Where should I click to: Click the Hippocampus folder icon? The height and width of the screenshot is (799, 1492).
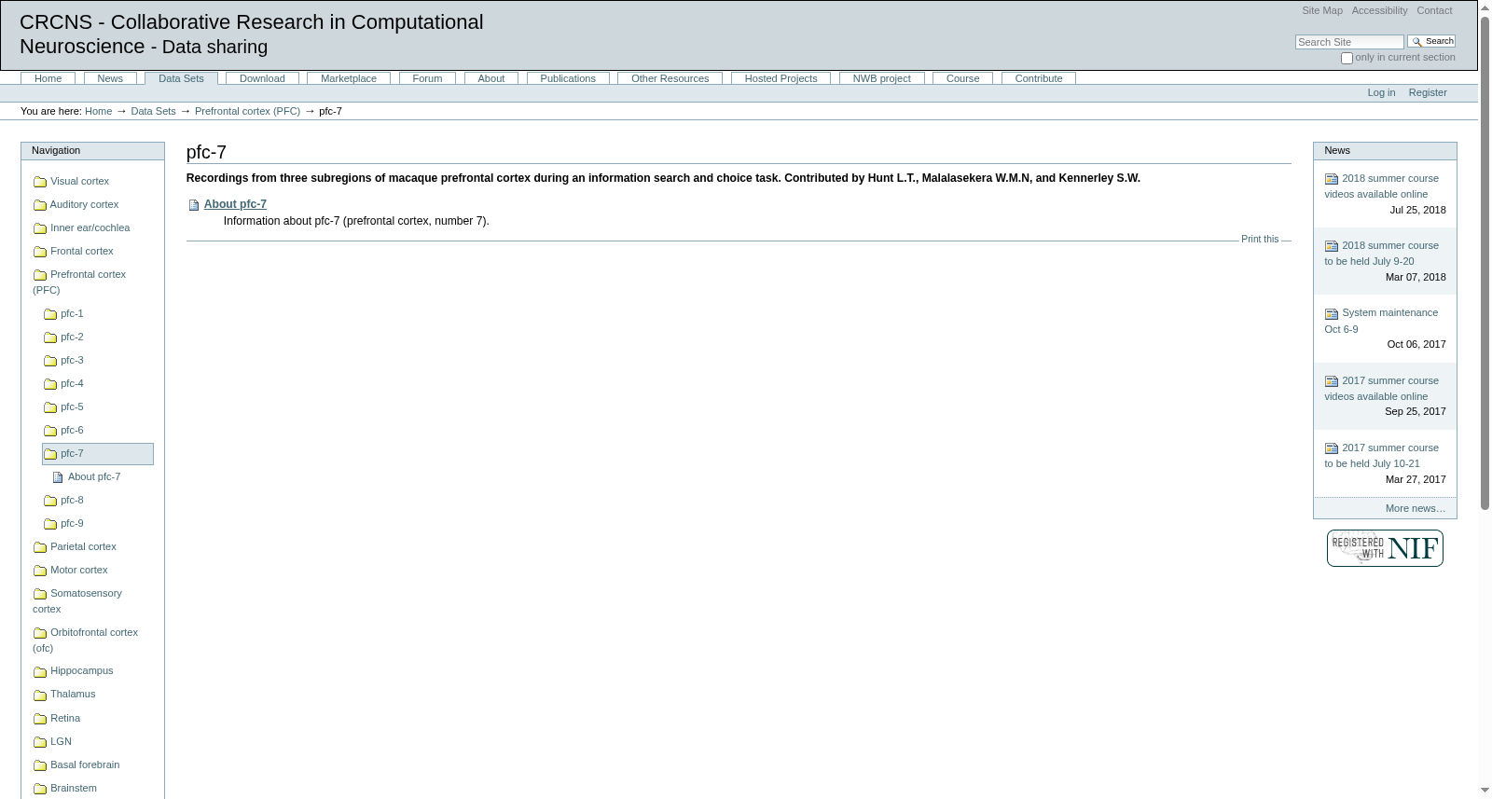(40, 671)
